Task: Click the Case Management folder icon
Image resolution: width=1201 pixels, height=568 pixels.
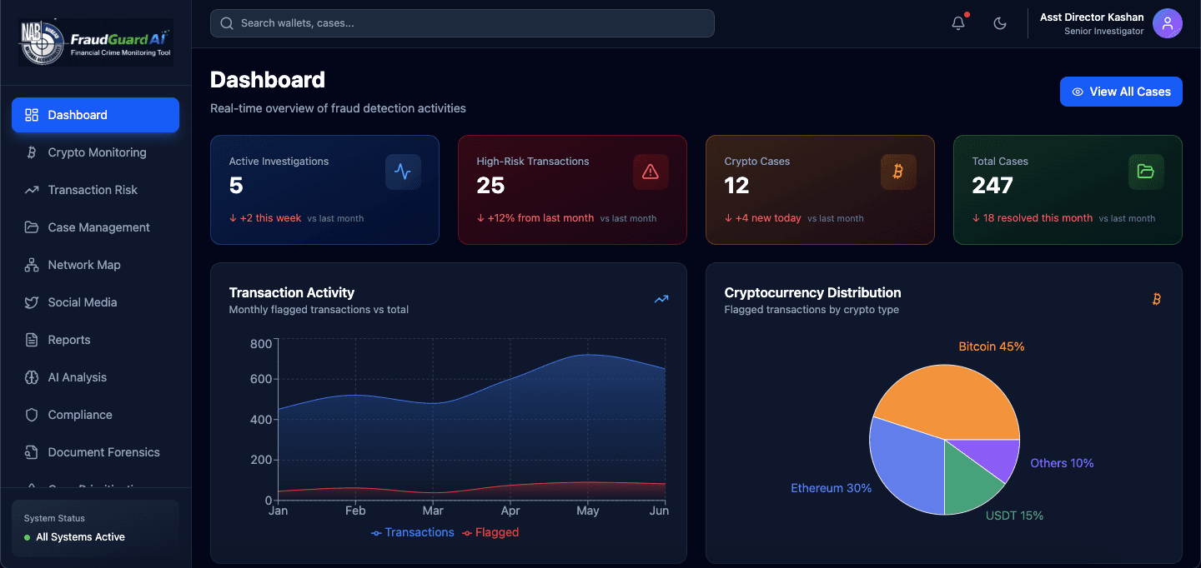Action: pyautogui.click(x=32, y=227)
